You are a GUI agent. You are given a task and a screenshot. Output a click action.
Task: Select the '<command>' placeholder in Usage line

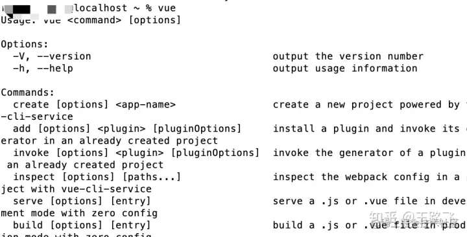pyautogui.click(x=95, y=20)
